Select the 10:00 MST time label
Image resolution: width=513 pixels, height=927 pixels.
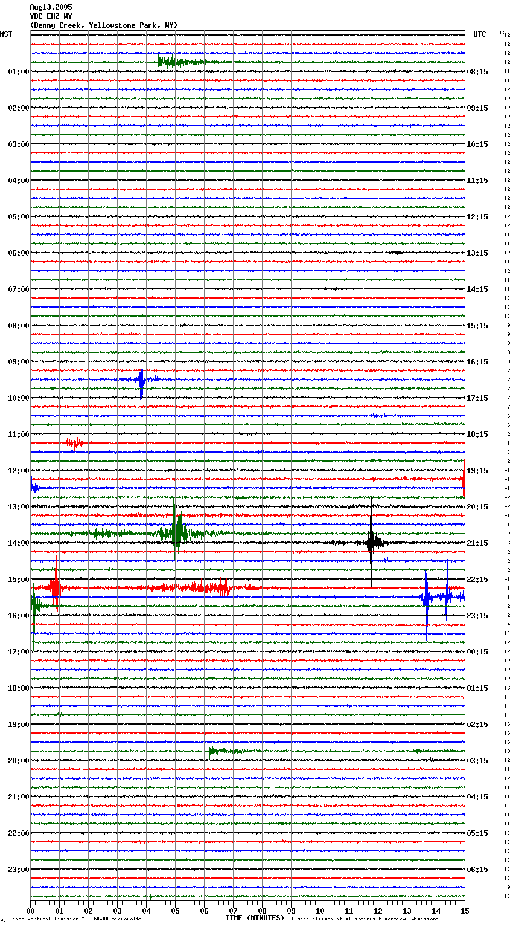(x=19, y=398)
